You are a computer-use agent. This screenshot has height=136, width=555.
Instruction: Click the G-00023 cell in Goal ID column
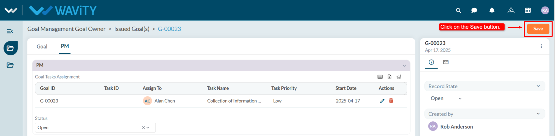[49, 101]
